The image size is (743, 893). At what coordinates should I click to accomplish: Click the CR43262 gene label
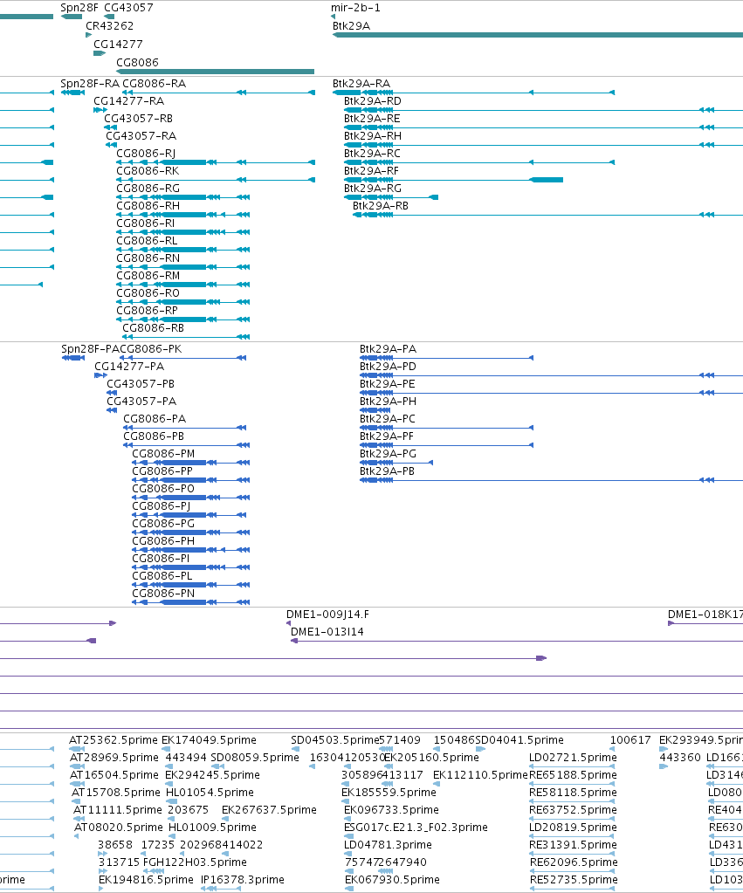[109, 26]
